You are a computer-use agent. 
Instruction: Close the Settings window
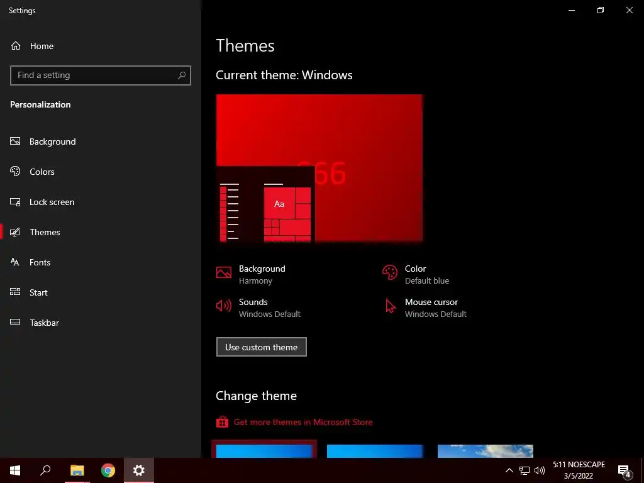coord(629,10)
